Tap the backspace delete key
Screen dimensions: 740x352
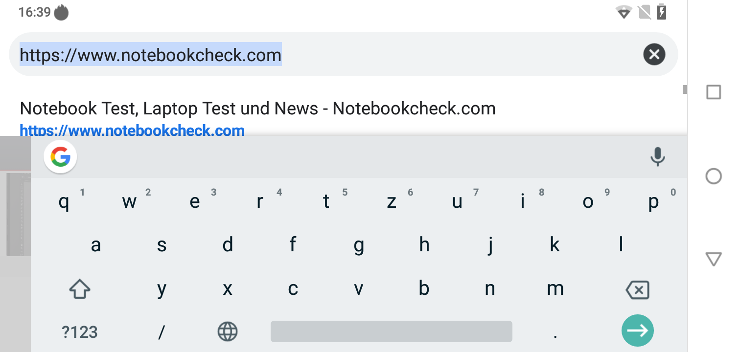coord(638,290)
